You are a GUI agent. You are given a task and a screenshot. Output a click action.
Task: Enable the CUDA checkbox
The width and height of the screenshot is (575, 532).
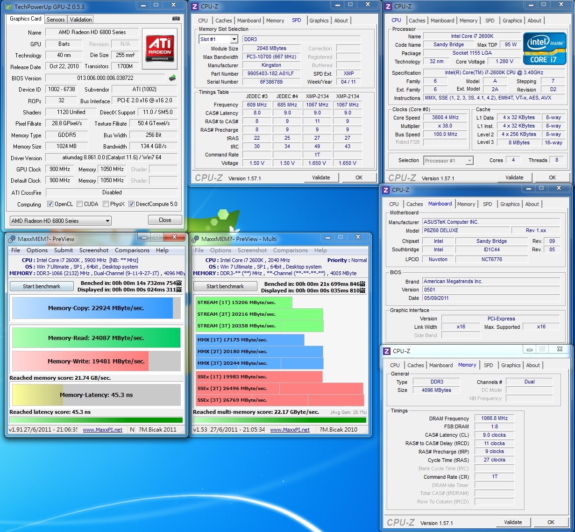pyautogui.click(x=80, y=204)
